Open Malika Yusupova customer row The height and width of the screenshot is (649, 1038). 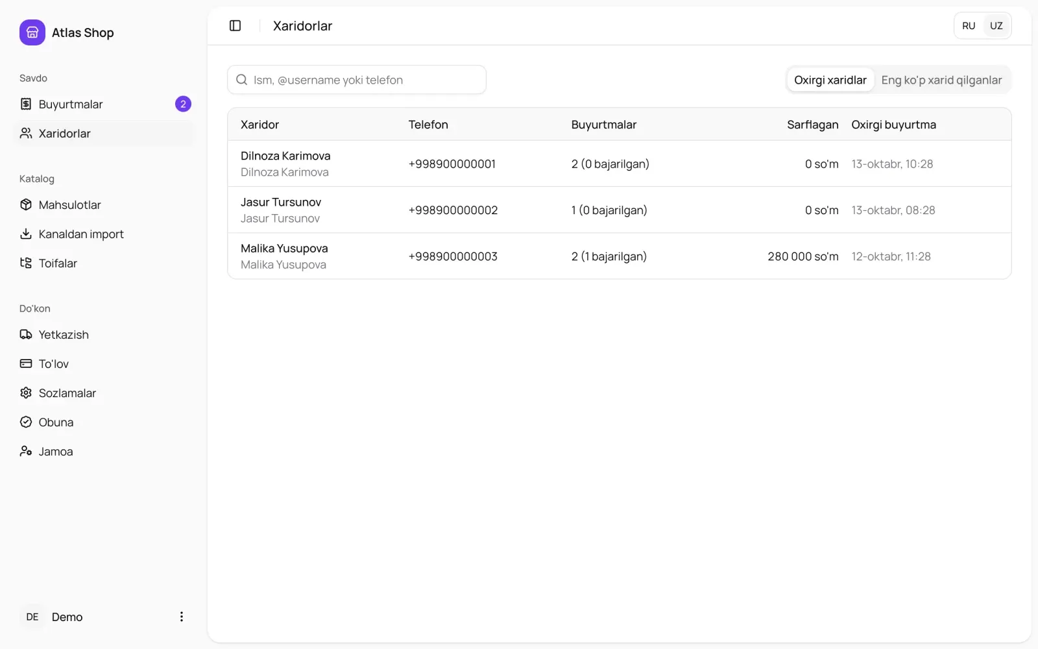pos(620,256)
